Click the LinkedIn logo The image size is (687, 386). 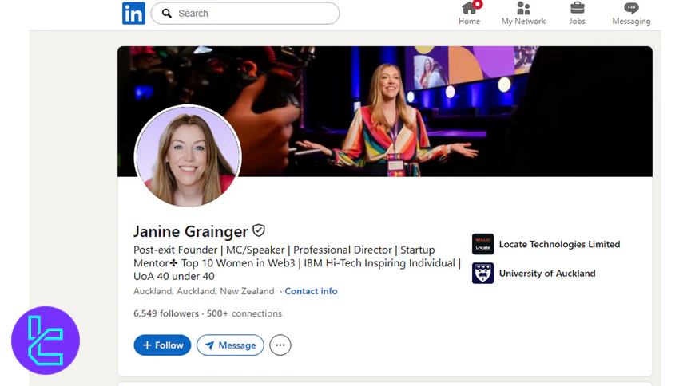point(133,13)
